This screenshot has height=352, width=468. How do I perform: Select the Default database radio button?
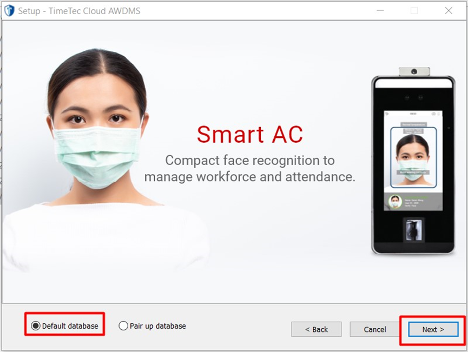click(x=36, y=326)
